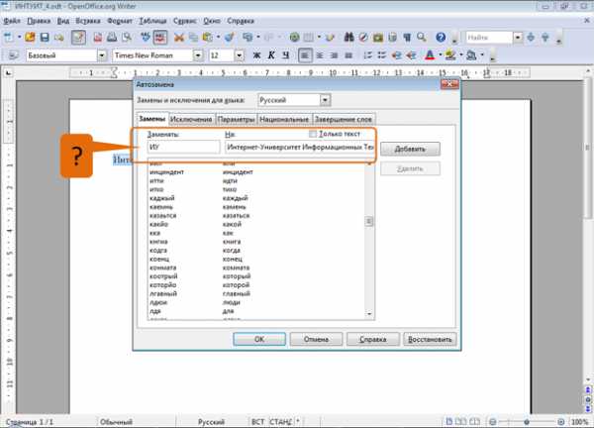Open OpenOffice Help question icon
The height and width of the screenshot is (428, 594).
pyautogui.click(x=441, y=37)
